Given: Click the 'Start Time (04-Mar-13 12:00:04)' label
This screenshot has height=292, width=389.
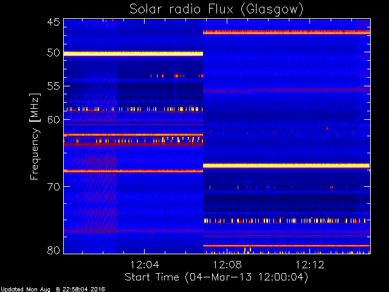Looking at the screenshot, I should (216, 277).
